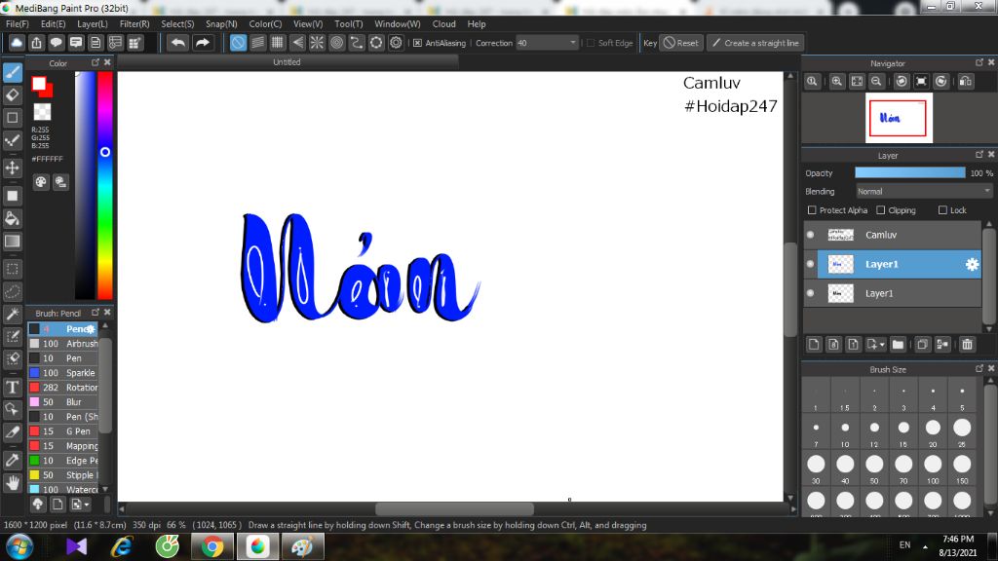
Task: Select the Magic Wand tool
Action: click(x=12, y=315)
